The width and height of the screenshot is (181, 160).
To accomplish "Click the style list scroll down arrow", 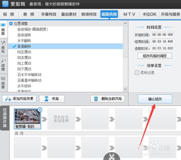I will tap(126, 89).
